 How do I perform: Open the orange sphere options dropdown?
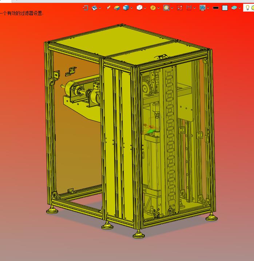tap(158, 8)
